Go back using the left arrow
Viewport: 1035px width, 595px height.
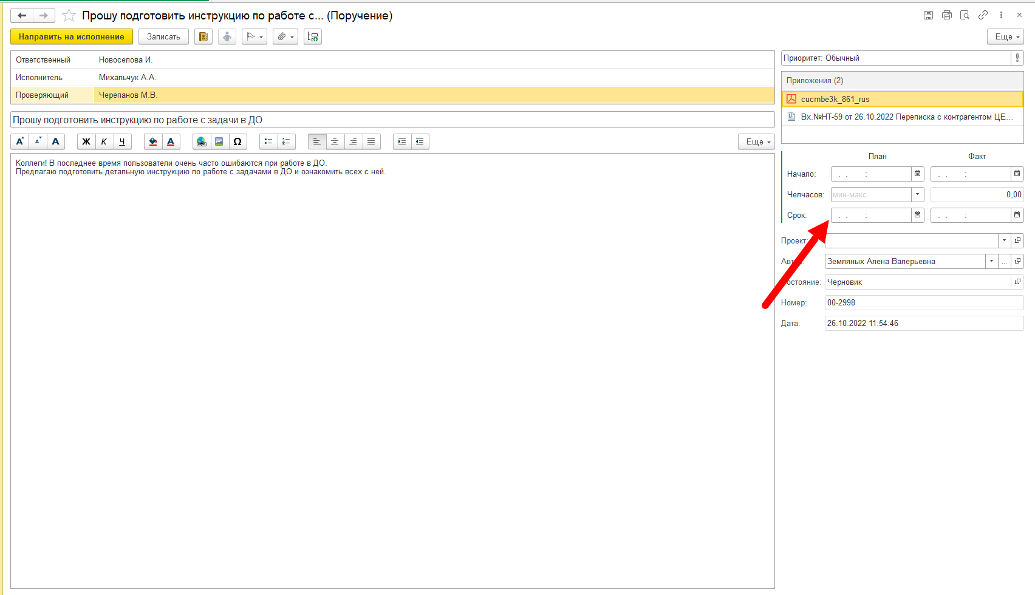(x=22, y=15)
